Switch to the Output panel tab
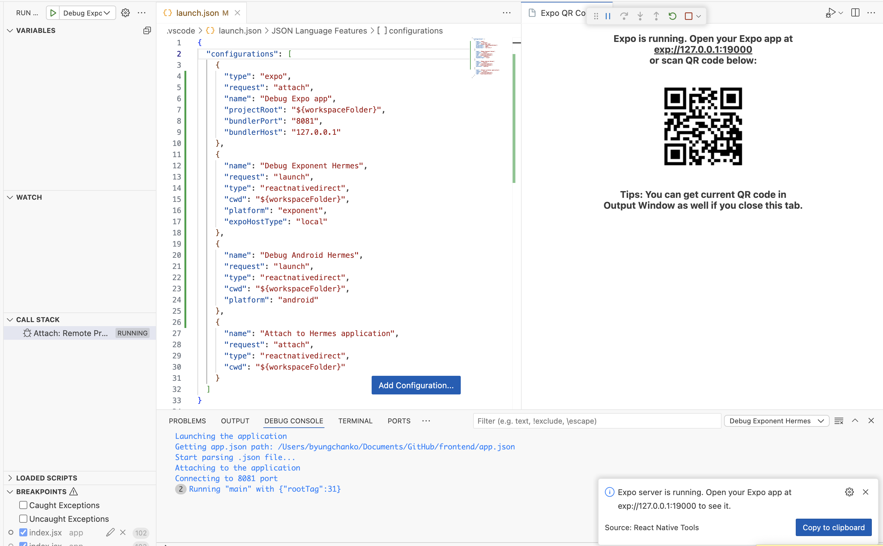The width and height of the screenshot is (883, 546). point(235,421)
